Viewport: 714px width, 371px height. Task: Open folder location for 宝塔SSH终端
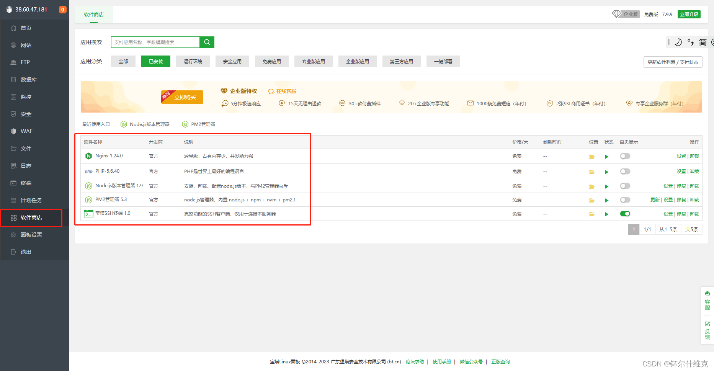pos(591,214)
